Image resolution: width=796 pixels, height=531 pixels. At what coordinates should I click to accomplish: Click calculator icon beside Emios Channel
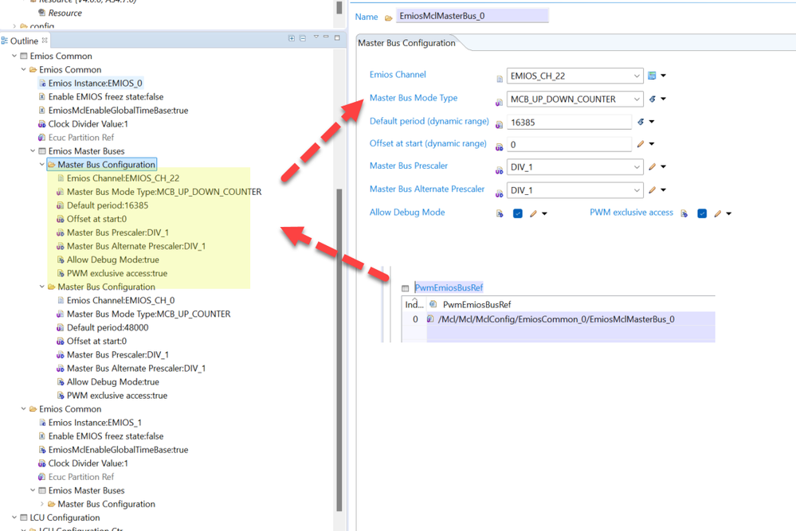(652, 76)
